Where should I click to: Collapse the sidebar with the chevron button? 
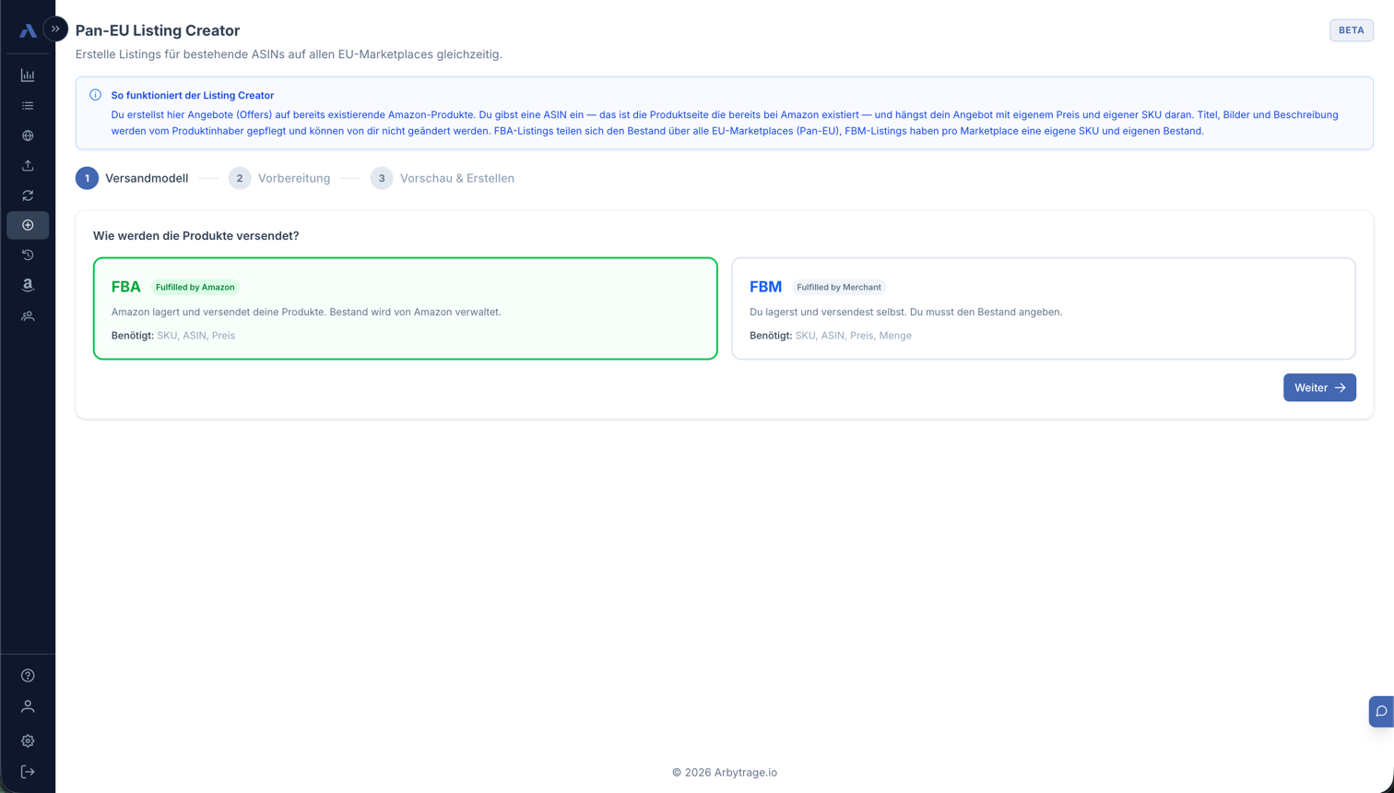pos(55,29)
